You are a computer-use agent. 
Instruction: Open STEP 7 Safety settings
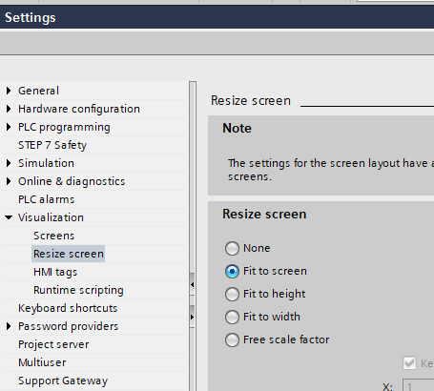coord(52,145)
